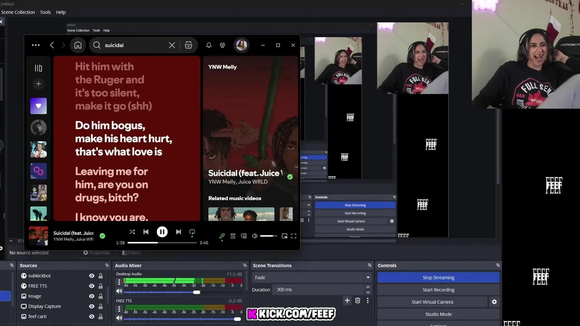Mute FREE TTS in mixer
The width and height of the screenshot is (580, 326).
pyautogui.click(x=119, y=318)
